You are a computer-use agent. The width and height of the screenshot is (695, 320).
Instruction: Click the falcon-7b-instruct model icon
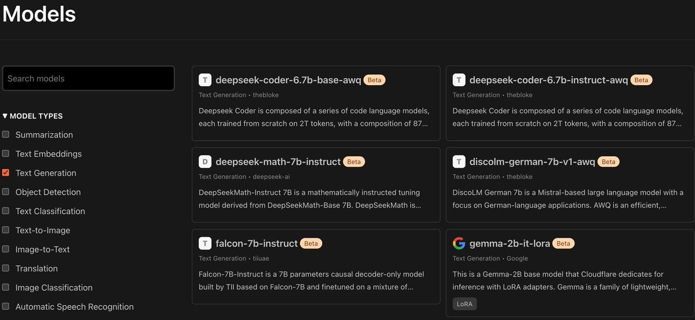tap(204, 244)
